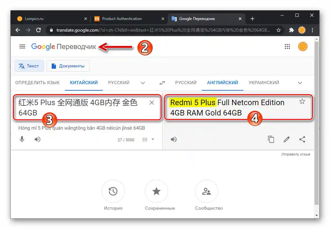The height and width of the screenshot is (229, 330).
Task: Select ОПРЕДЕЛИТЬ ЯЗЫК source option
Action: (37, 83)
